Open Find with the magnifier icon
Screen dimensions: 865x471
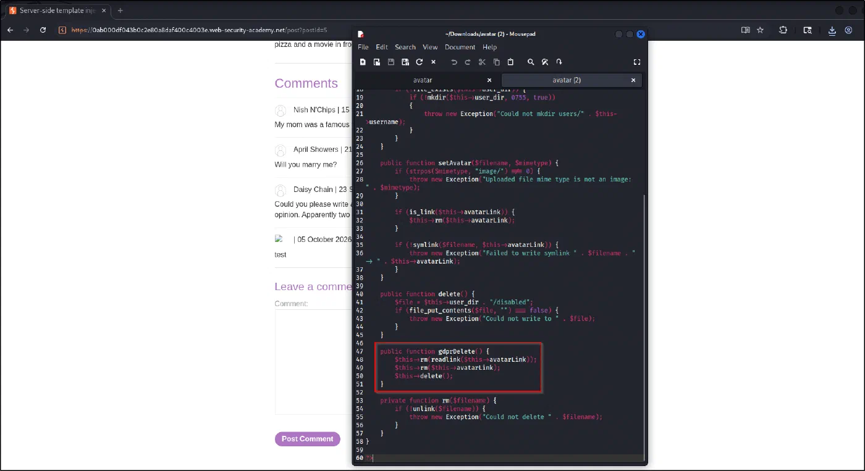click(531, 62)
